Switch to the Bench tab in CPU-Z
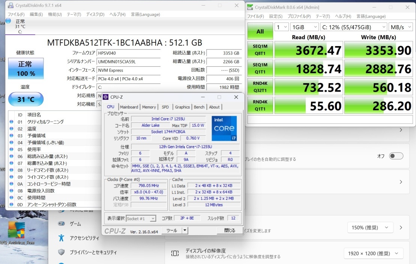 tap(199, 107)
